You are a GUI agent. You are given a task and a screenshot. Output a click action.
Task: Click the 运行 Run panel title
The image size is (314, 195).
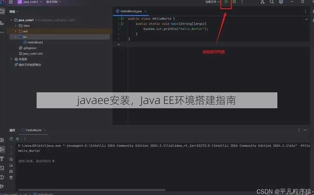pos(12,131)
